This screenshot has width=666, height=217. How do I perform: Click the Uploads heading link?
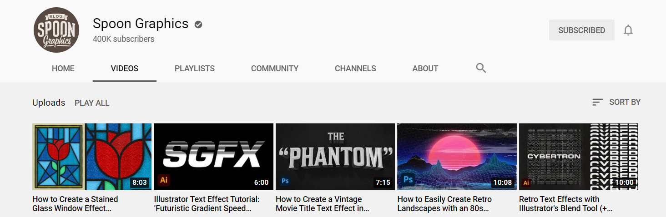point(49,103)
